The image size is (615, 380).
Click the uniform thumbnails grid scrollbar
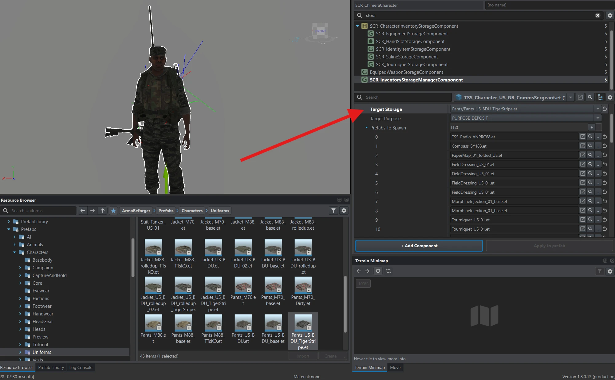[345, 304]
